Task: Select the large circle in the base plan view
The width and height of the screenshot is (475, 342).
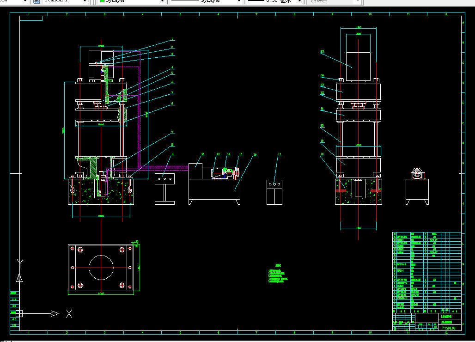Action: click(101, 268)
